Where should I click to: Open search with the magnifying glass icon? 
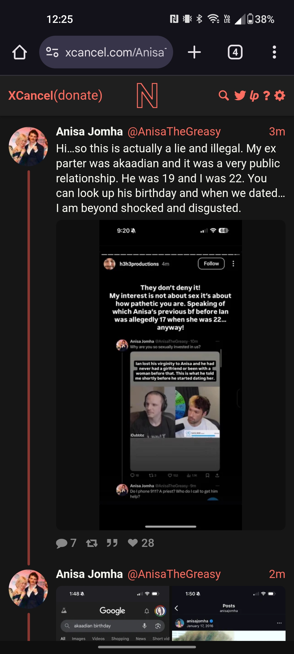coord(224,95)
